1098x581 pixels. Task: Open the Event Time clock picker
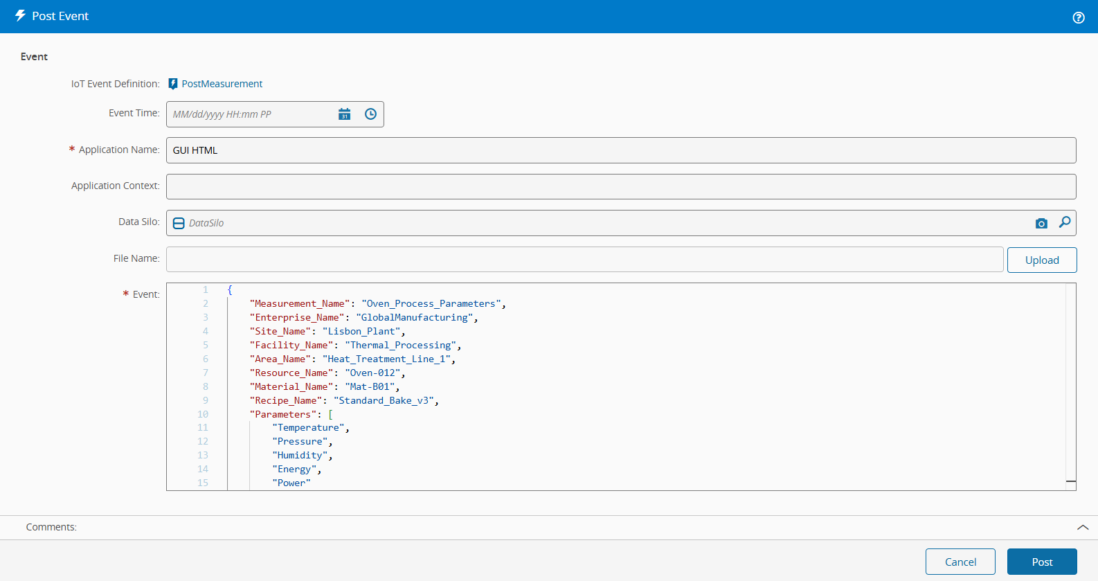pyautogui.click(x=370, y=114)
